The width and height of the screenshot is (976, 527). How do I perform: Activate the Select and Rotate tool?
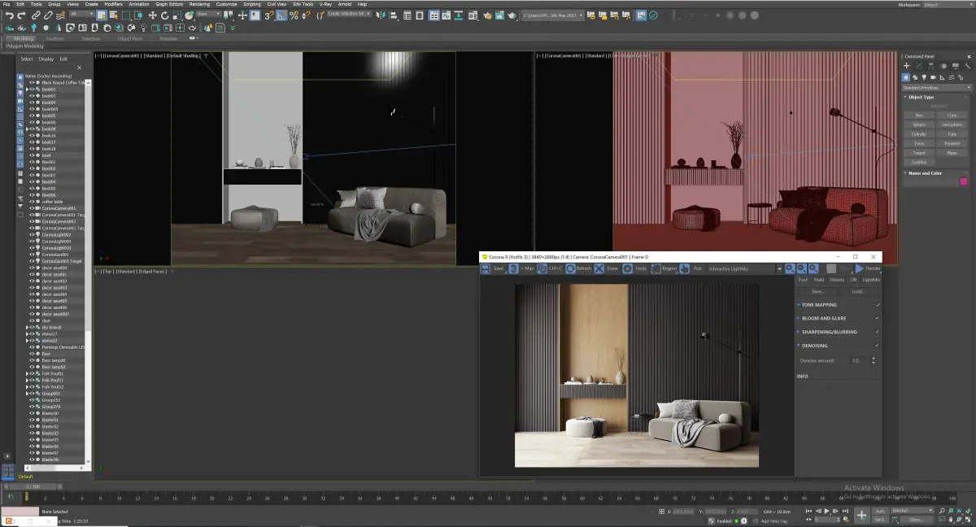click(x=164, y=15)
